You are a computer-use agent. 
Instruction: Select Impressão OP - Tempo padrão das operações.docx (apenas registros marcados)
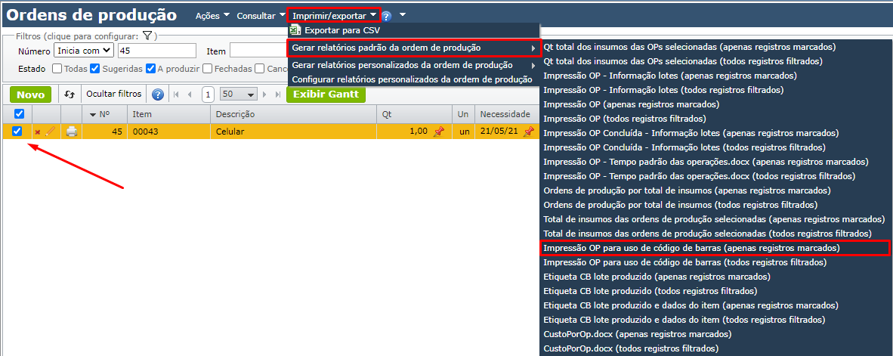[x=706, y=162]
